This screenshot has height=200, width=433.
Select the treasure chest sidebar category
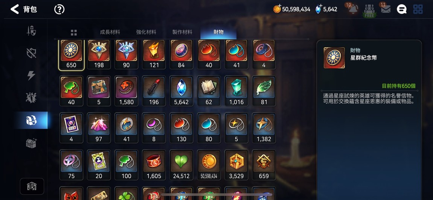(x=31, y=143)
